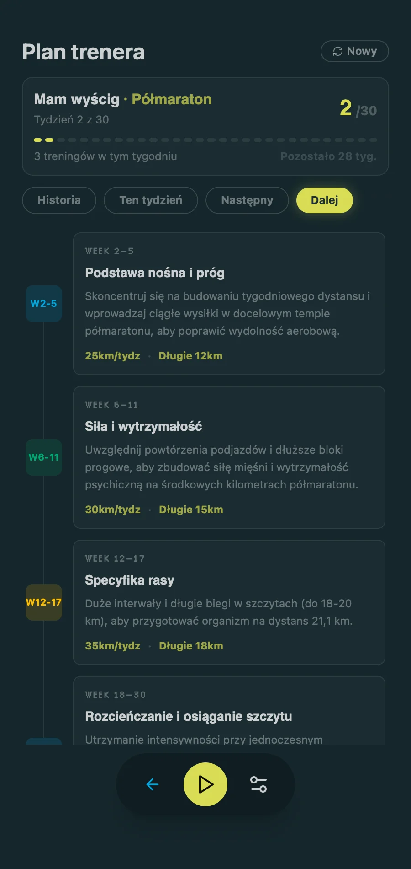The height and width of the screenshot is (869, 411).
Task: Click the 2/30 week counter
Action: [x=358, y=109]
